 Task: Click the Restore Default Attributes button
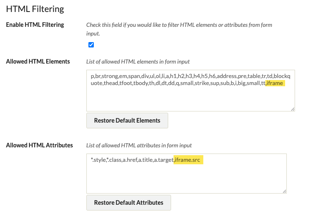pos(129,203)
